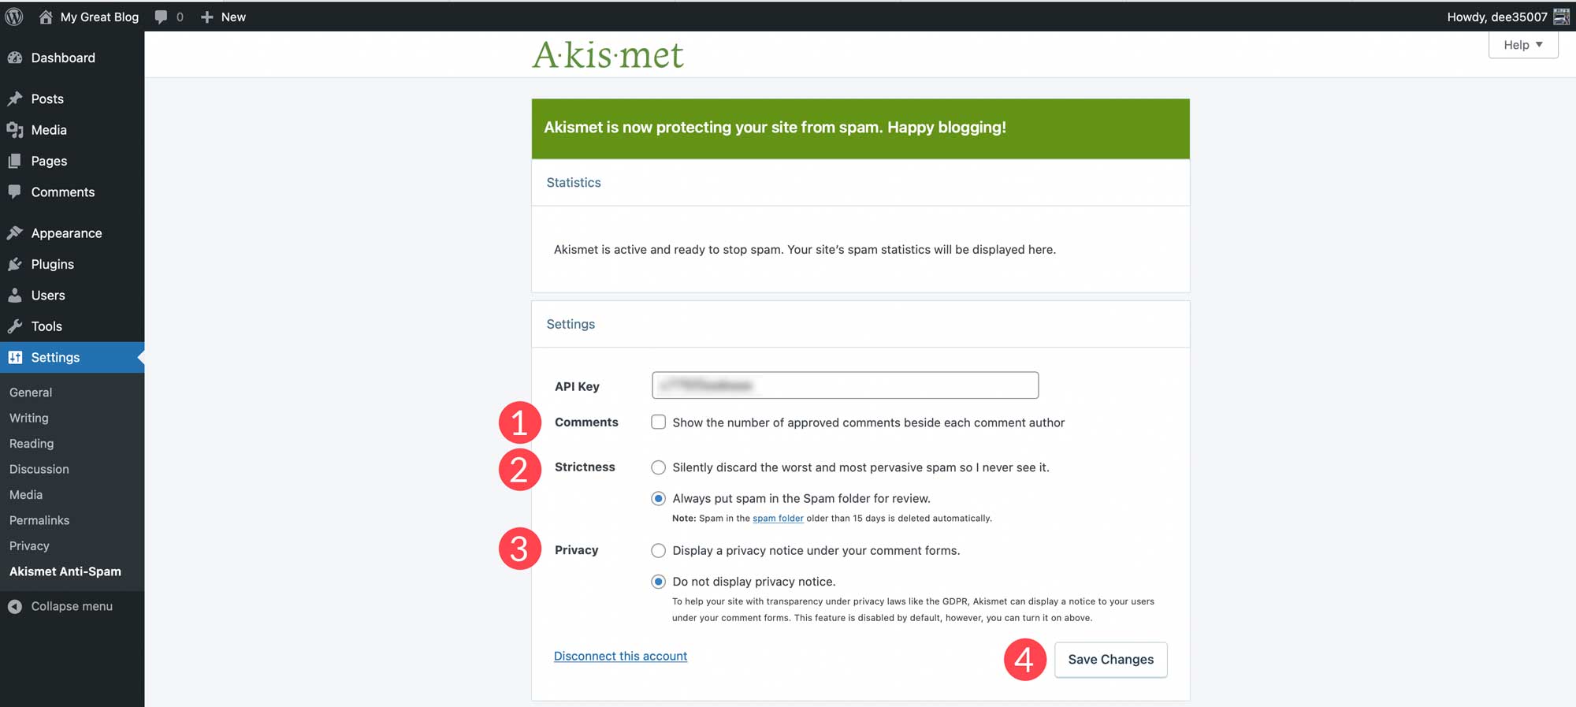Click the Disconnect this account link
1576x707 pixels.
[620, 655]
